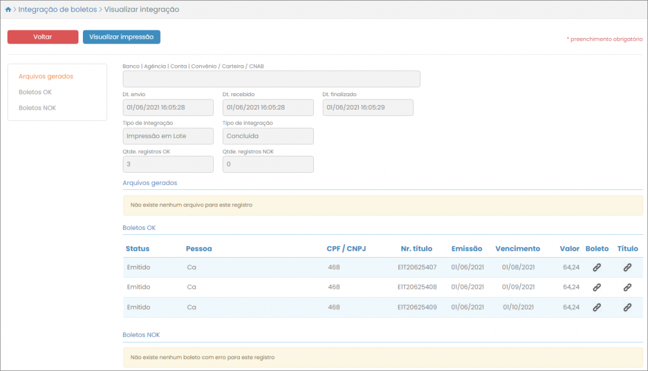Image resolution: width=648 pixels, height=371 pixels.
Task: Sort table by Nr. título column header
Action: [x=416, y=249]
